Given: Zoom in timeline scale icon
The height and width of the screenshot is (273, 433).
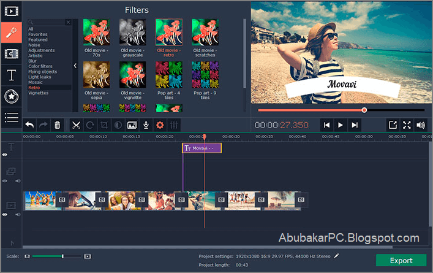Looking at the screenshot, I should tap(88, 256).
